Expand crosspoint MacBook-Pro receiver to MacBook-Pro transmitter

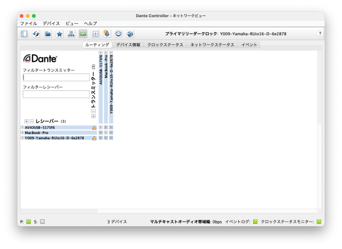[x=106, y=132]
